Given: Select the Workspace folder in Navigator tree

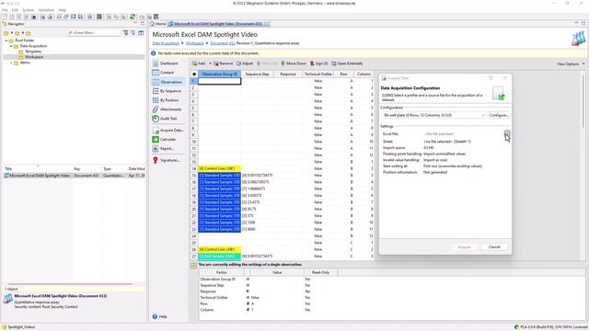Looking at the screenshot, I should point(34,57).
